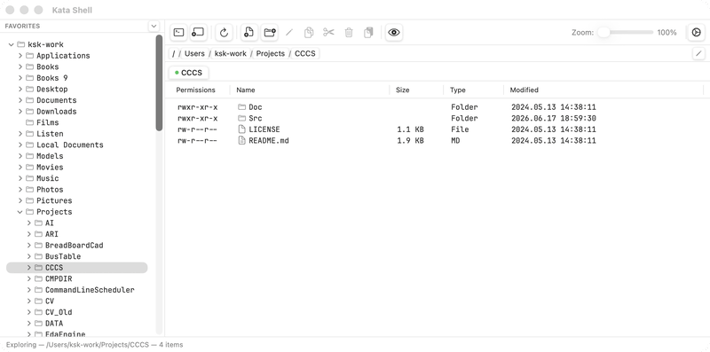Click the 100% zoom value
The image size is (710, 352).
click(667, 33)
